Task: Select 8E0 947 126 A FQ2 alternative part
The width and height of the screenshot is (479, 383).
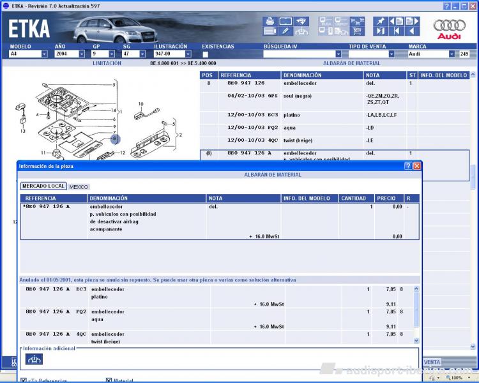Action: click(x=217, y=319)
